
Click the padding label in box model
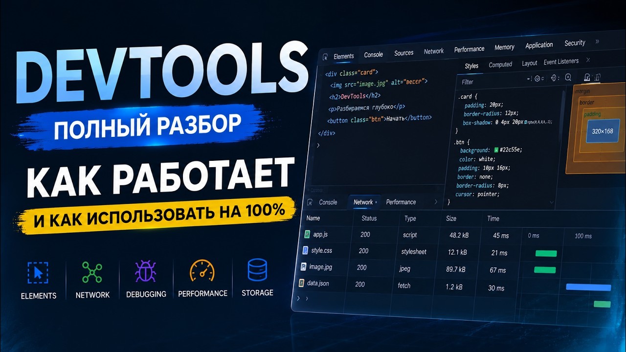click(x=592, y=114)
